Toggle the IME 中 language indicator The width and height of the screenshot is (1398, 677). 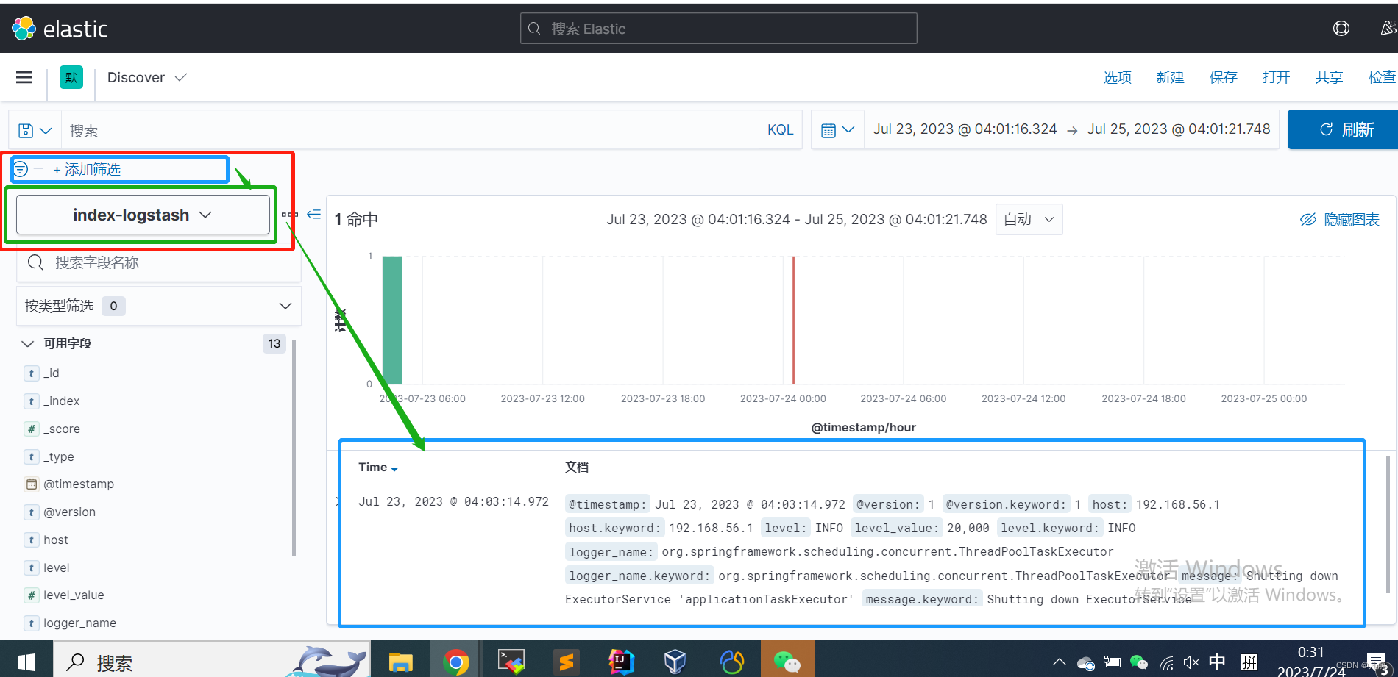click(1217, 662)
